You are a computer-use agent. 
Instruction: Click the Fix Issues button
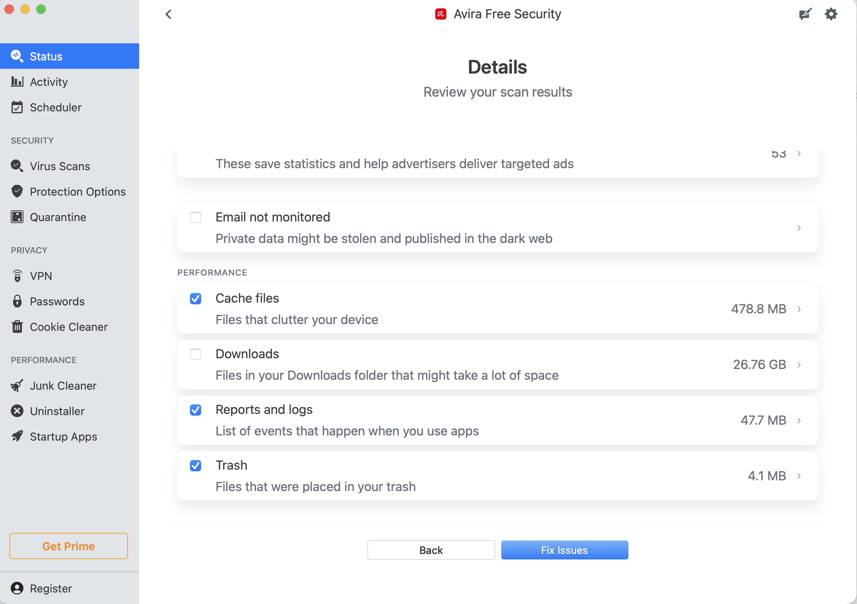[x=564, y=550]
